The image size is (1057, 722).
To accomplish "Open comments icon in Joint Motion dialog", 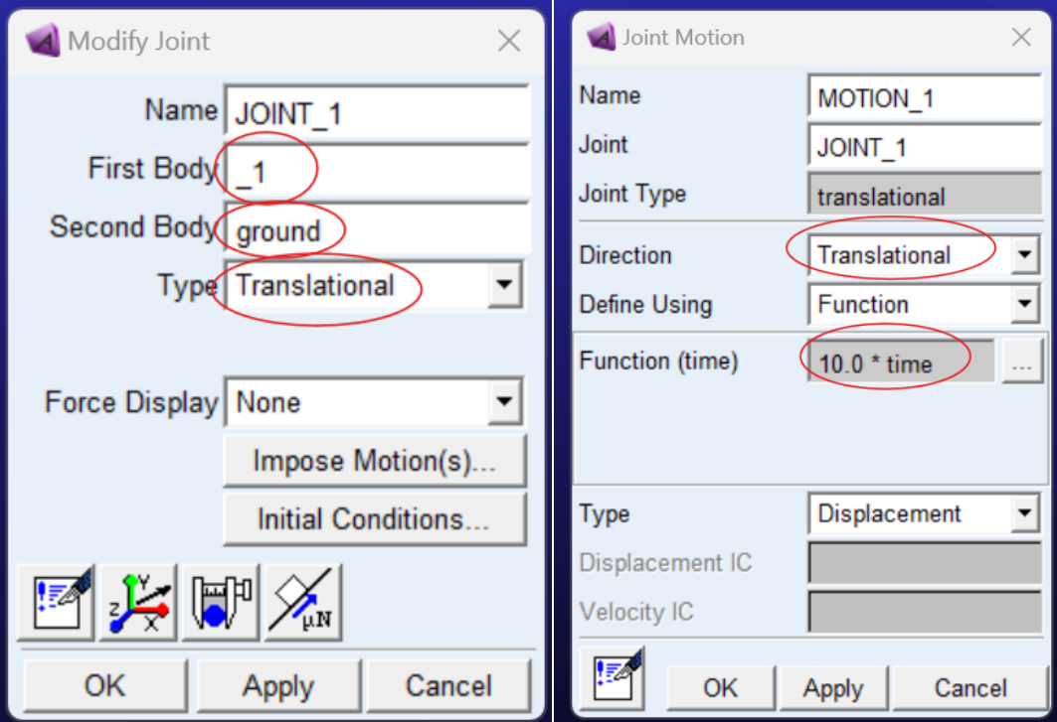I will point(613,678).
